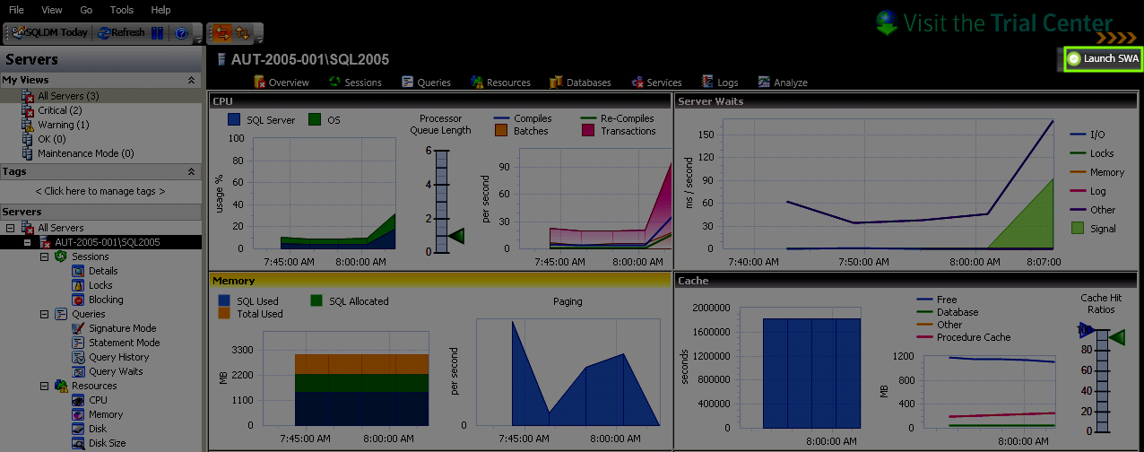
Task: Click the CPU panel header
Action: [439, 101]
